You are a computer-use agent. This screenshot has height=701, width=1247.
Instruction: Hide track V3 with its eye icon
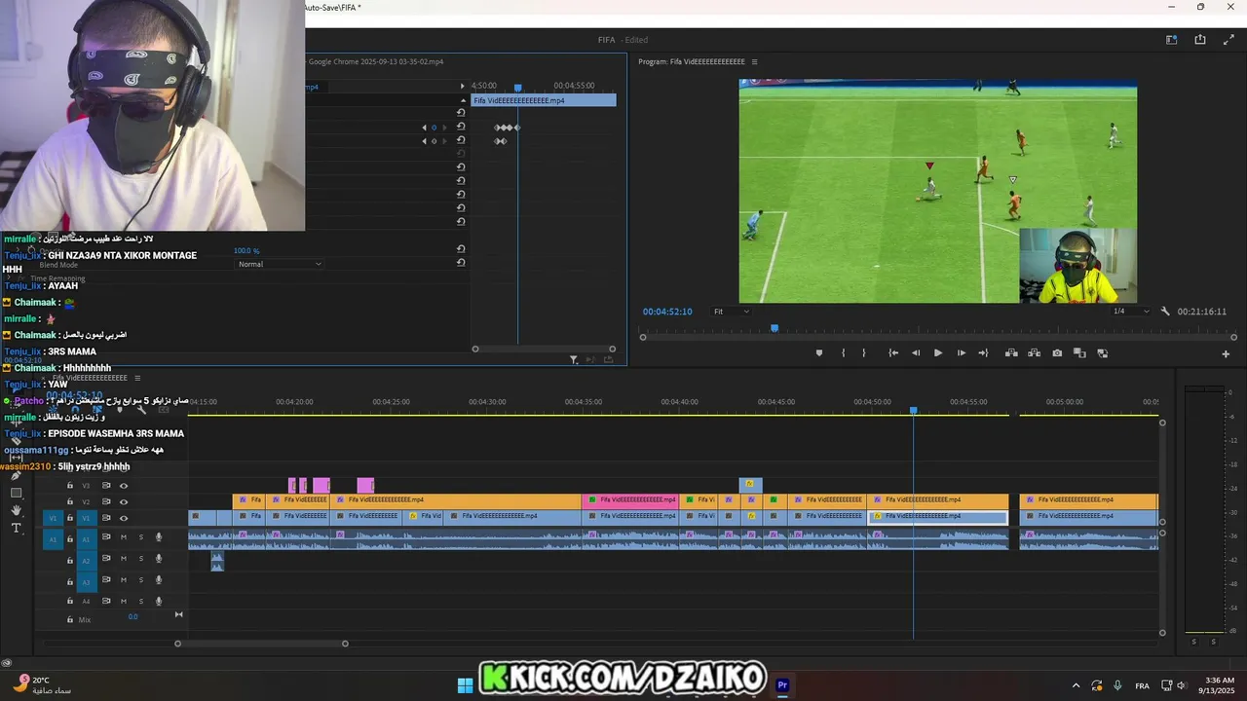(x=124, y=486)
